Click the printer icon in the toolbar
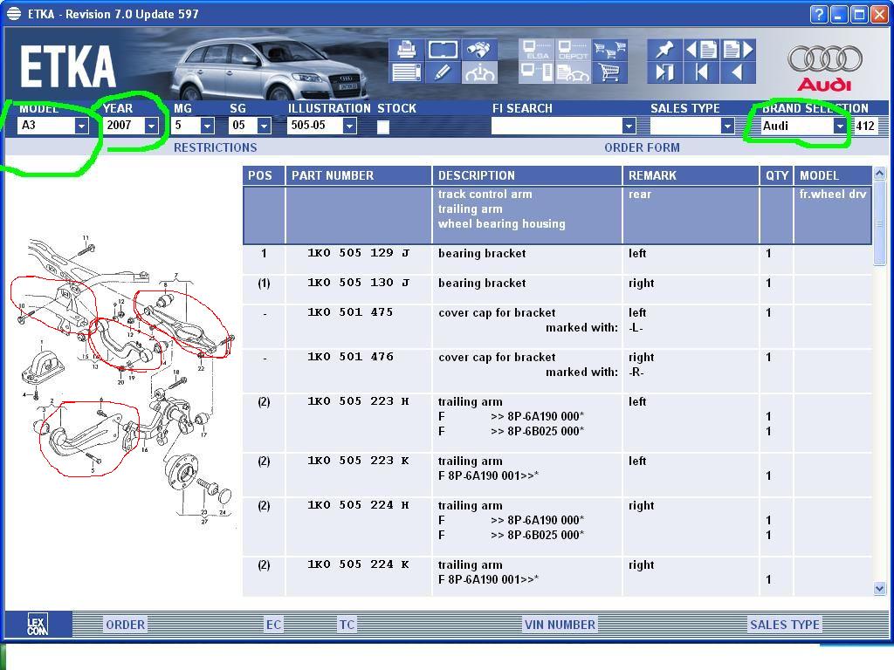This screenshot has width=894, height=670. (406, 50)
